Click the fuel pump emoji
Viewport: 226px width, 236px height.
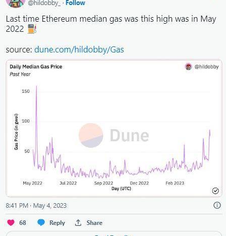tap(32, 29)
